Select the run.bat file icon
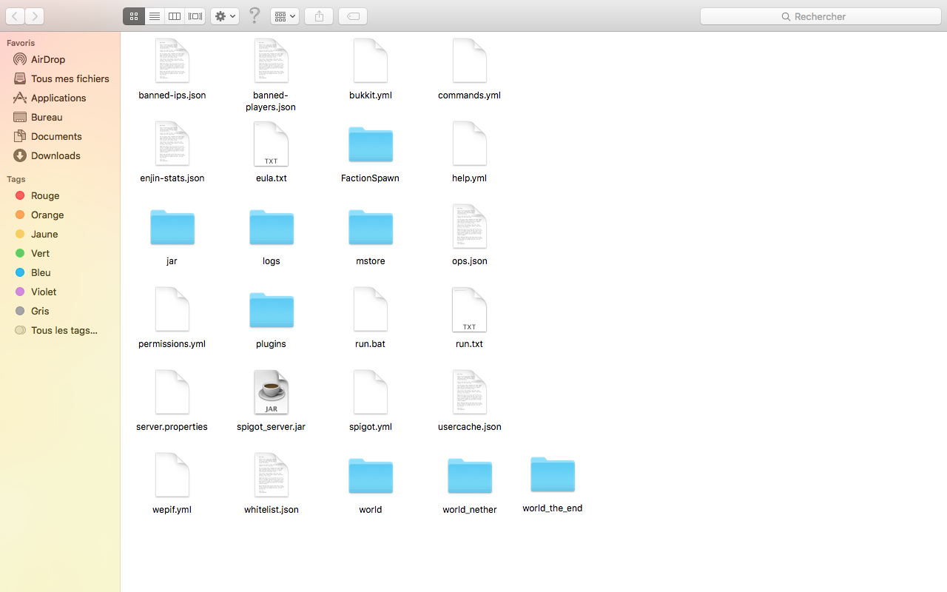 click(x=371, y=309)
